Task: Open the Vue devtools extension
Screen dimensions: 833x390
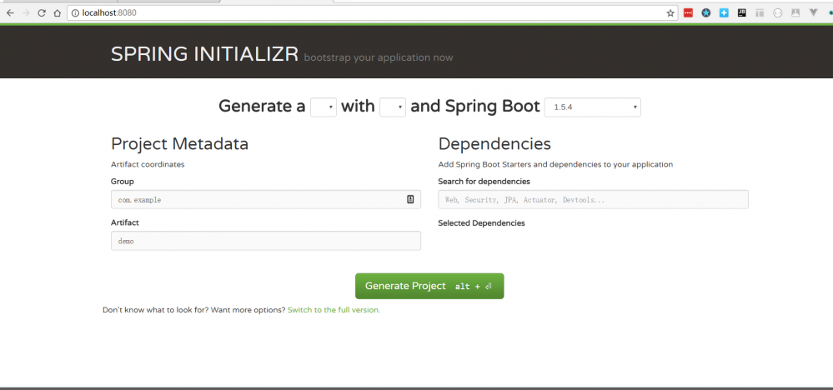Action: 813,13
